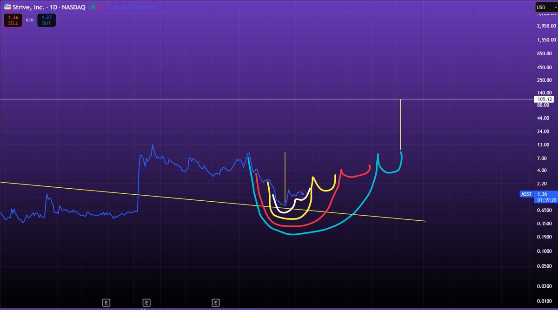Screen dimensions: 558x310
Task: Click the third E earnings marker
Action: (216, 303)
